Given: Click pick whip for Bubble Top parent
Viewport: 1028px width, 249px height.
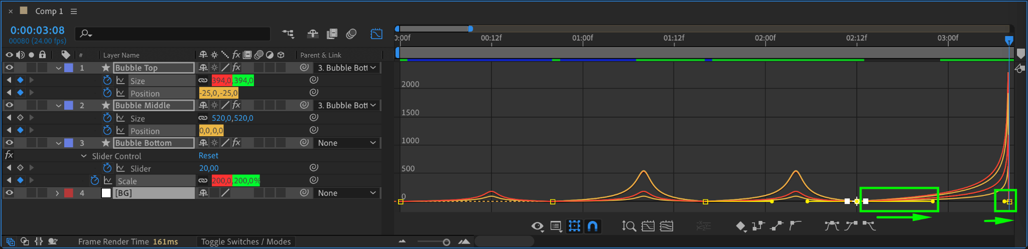Looking at the screenshot, I should point(304,68).
